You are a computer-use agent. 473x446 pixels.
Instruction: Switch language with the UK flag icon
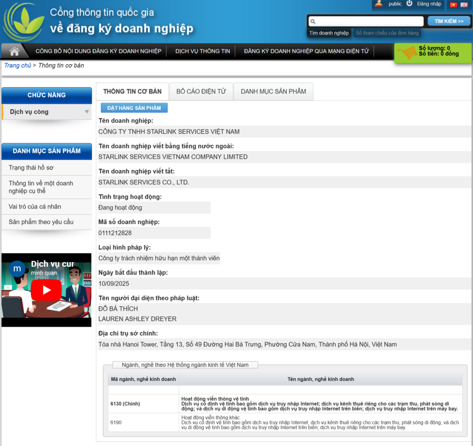coord(464,4)
